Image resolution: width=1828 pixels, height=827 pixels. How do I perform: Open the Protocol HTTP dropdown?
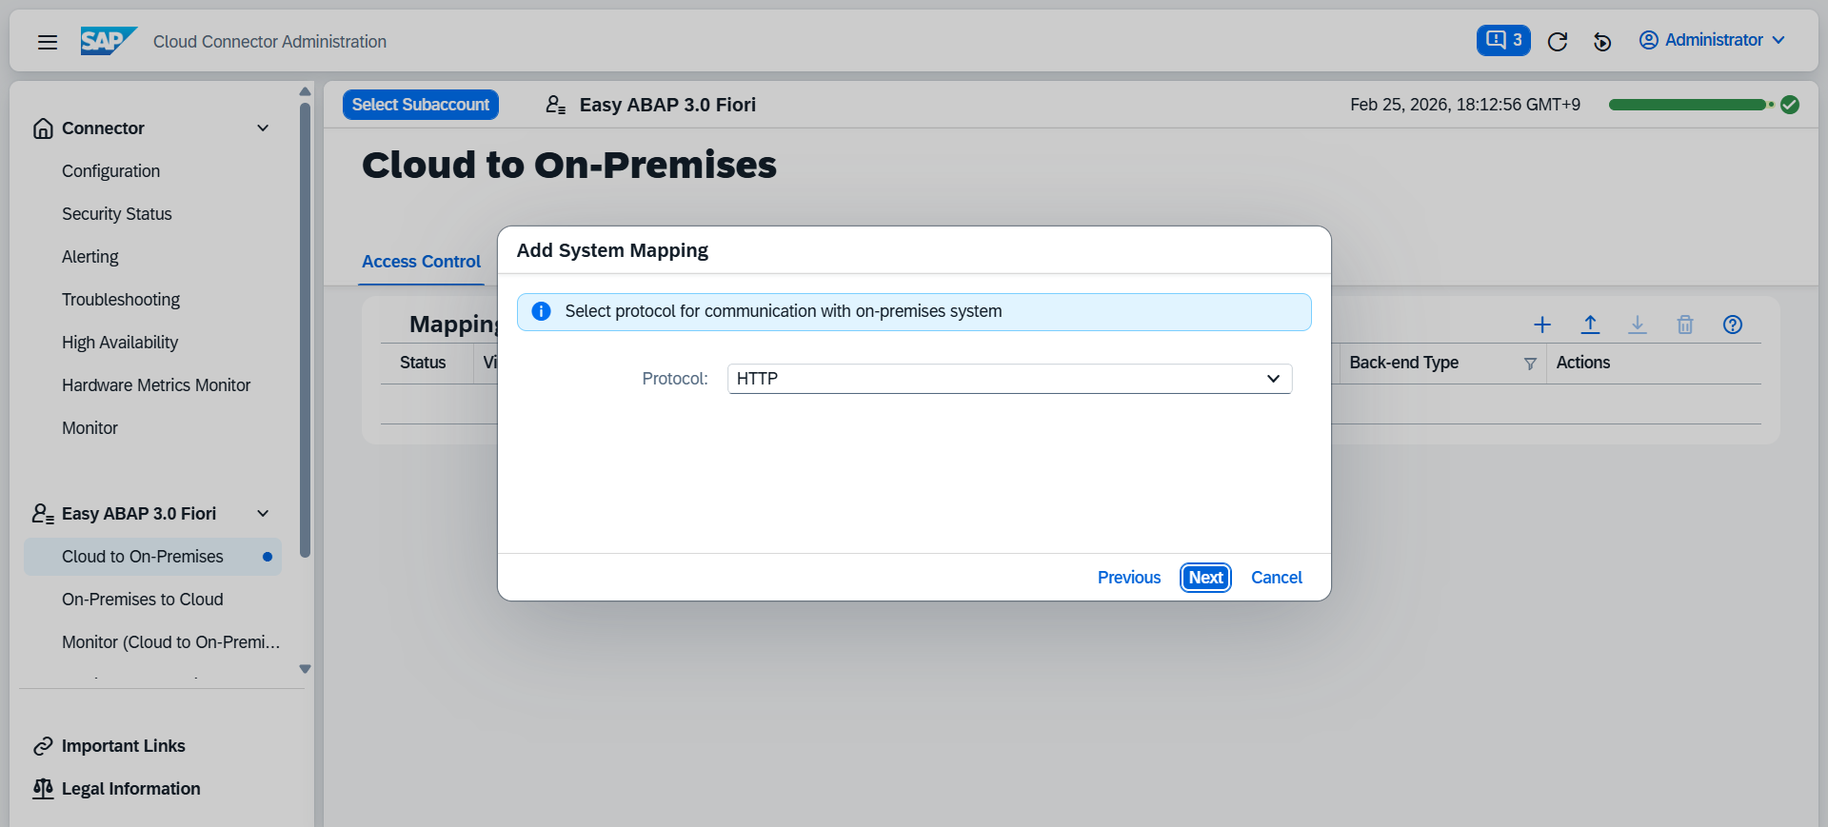(x=1009, y=379)
